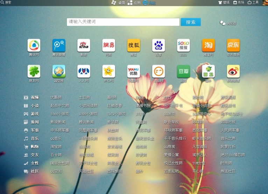
Task: Open the 天涯社区 link
Action: pyautogui.click(x=86, y=171)
